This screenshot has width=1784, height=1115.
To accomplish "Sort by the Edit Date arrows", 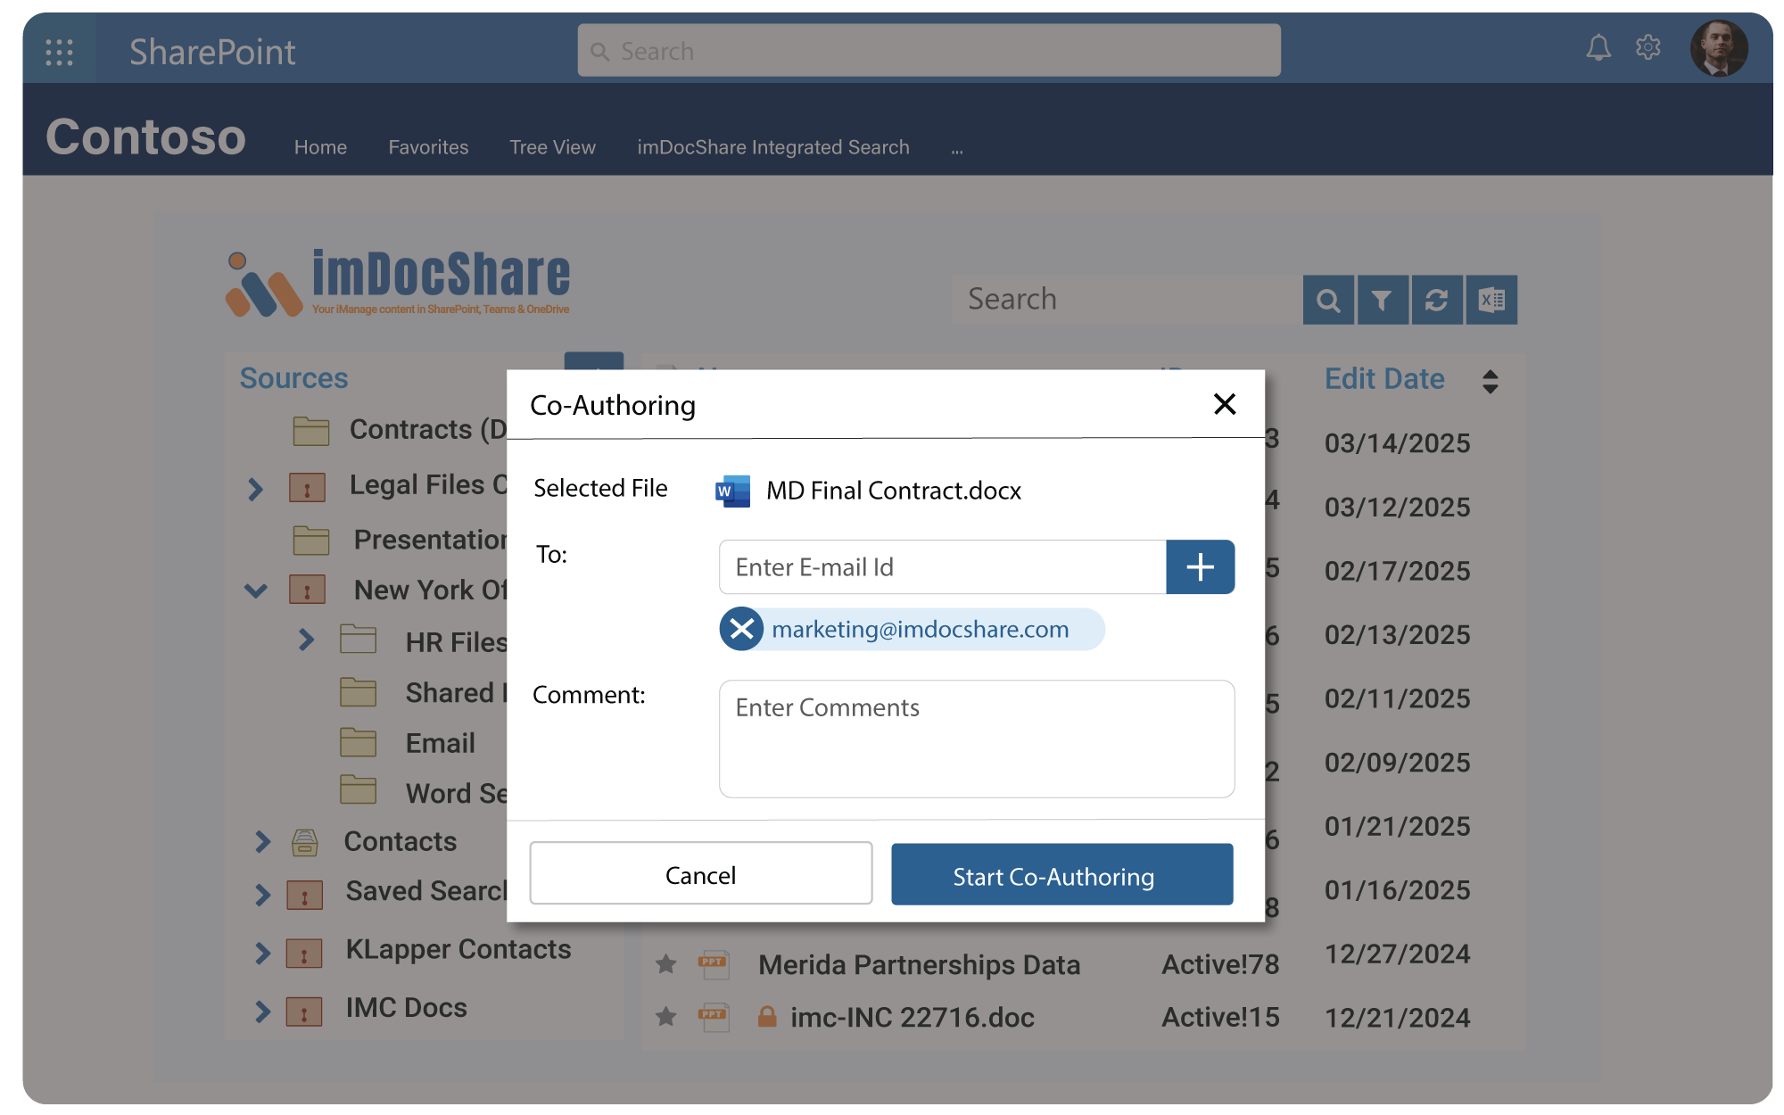I will coord(1490,381).
